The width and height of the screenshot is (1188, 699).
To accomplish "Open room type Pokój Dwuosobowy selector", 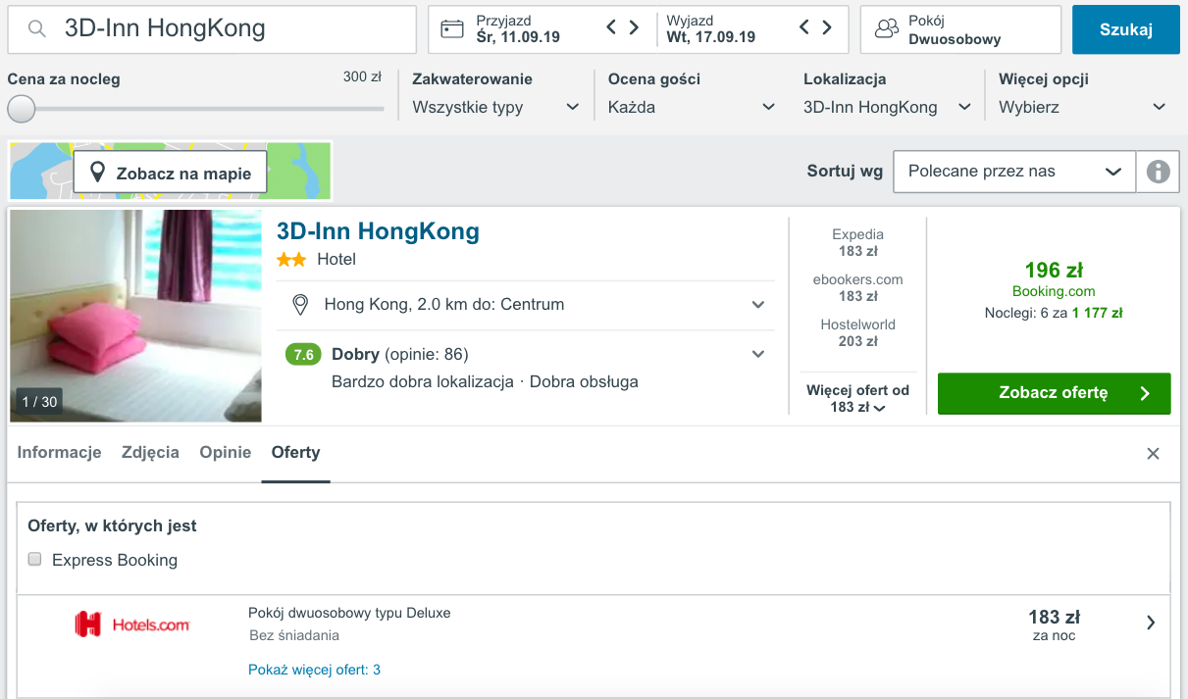I will click(960, 29).
